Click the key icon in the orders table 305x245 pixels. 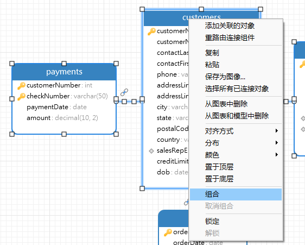pos(168,233)
